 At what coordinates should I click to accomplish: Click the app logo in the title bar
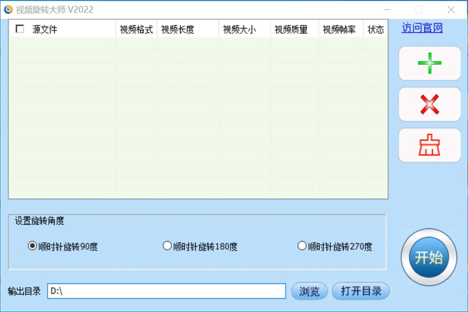[8, 9]
